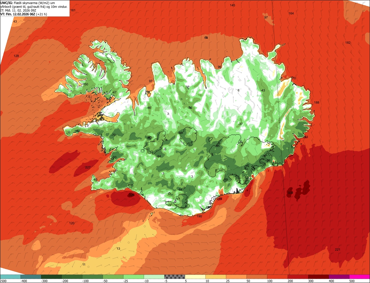The width and height of the screenshot is (370, 283).
Task: Select the map value '128' in the western ocean
Action: coord(16,56)
